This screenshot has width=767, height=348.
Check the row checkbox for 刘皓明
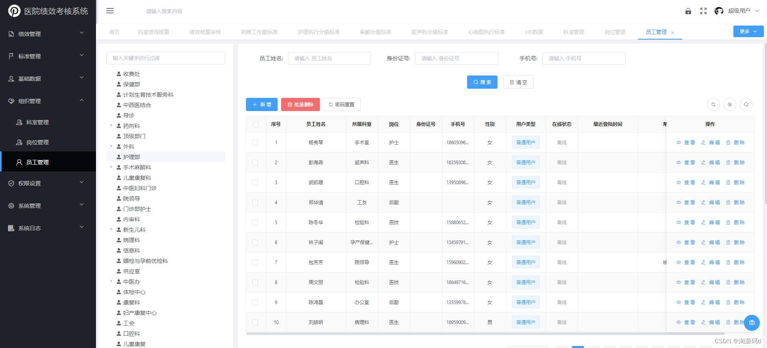click(x=255, y=322)
